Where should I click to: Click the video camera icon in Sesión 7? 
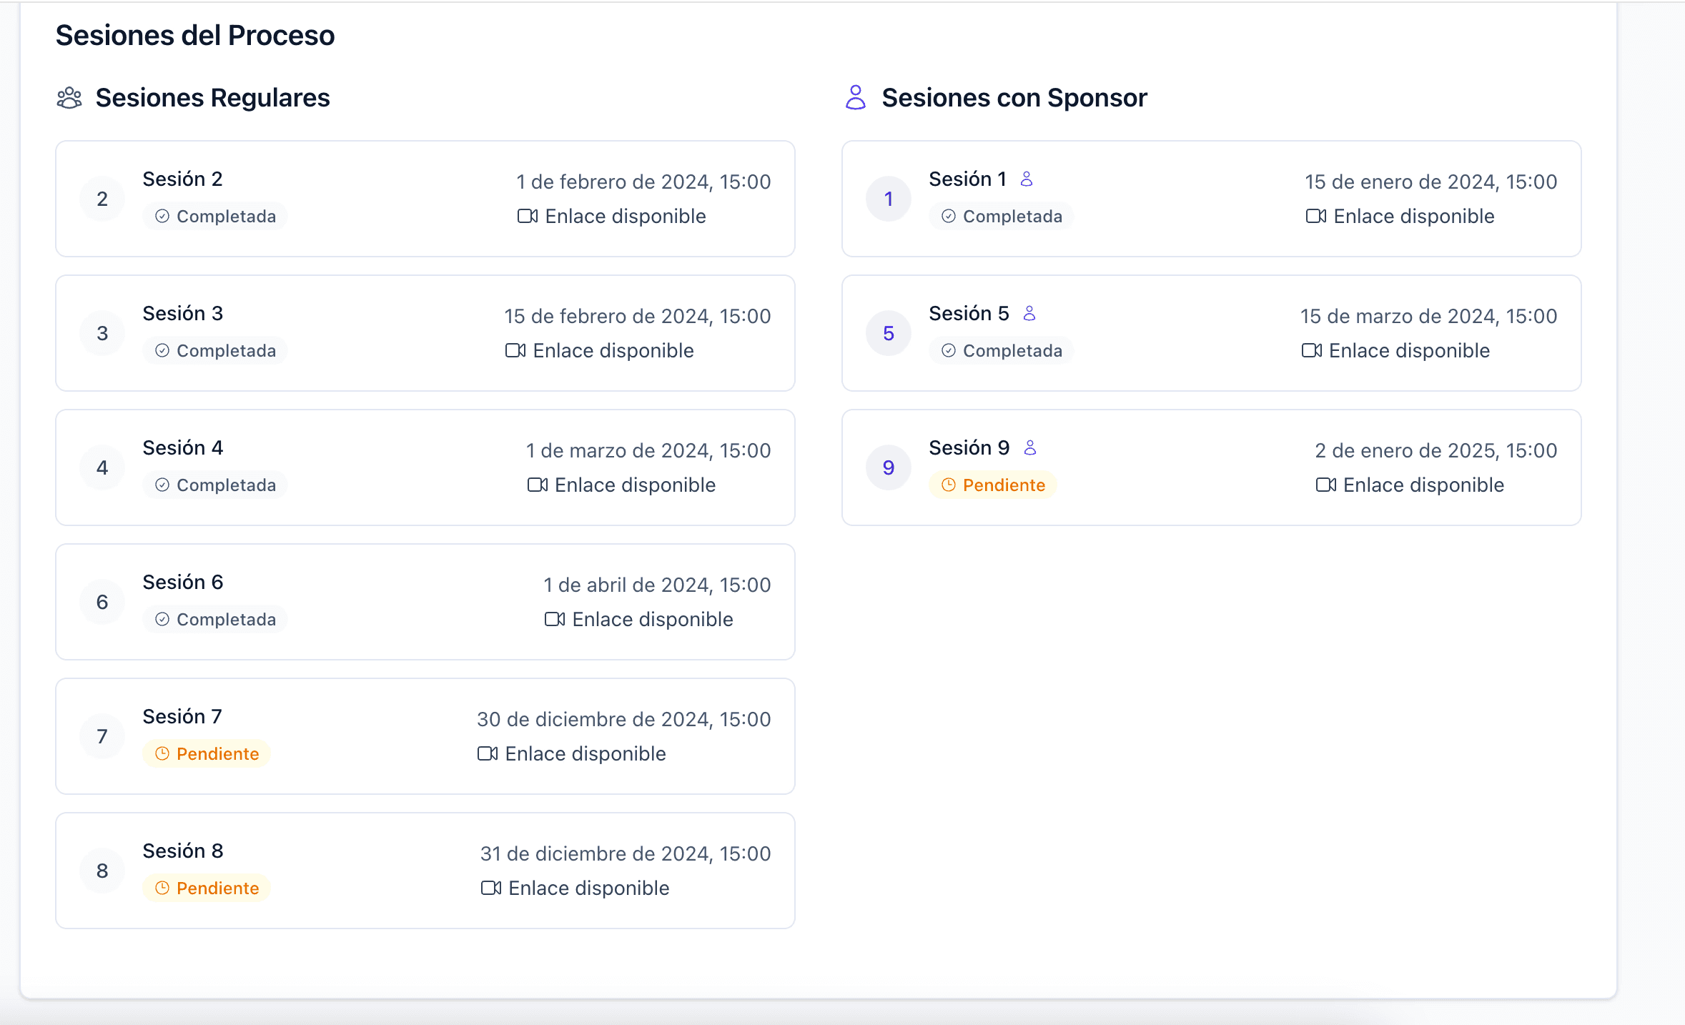pos(488,754)
